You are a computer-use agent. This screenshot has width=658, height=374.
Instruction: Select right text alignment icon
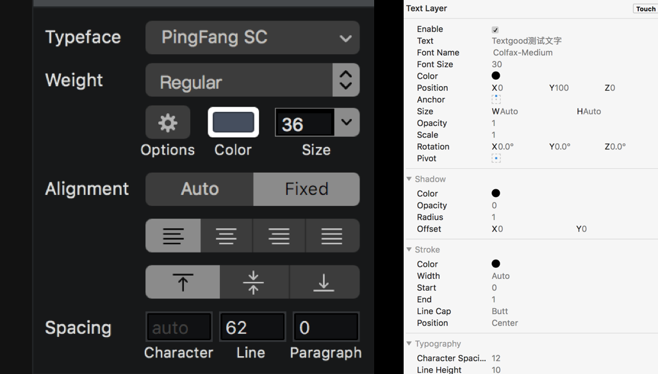coord(279,236)
